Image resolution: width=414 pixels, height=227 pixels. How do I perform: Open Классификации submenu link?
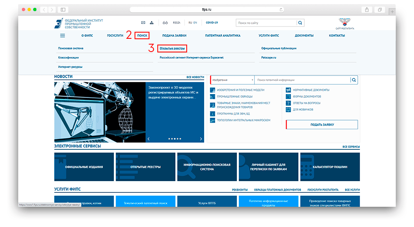click(x=68, y=57)
